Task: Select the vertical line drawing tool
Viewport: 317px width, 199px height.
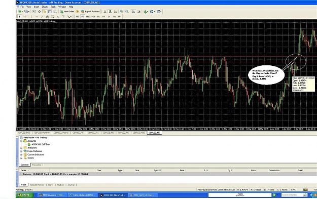Action: coord(31,17)
